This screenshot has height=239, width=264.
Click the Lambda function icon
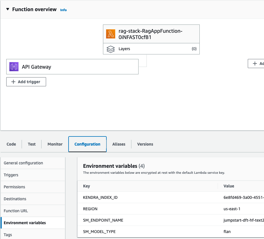110,34
